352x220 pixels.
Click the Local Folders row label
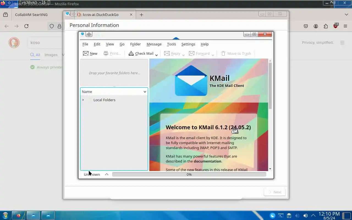click(104, 100)
